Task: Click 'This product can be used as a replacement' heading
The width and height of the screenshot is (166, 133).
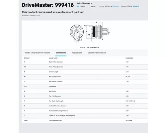Action: [x=53, y=12]
